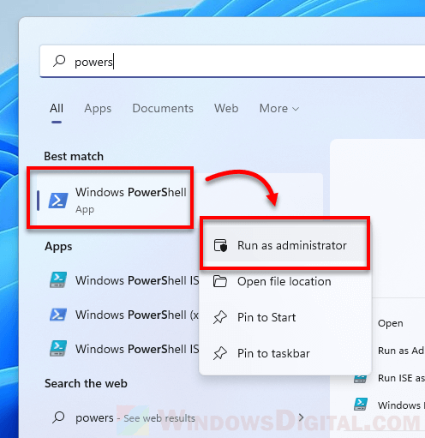Expand the More filter dropdown
425x438 pixels.
point(279,108)
